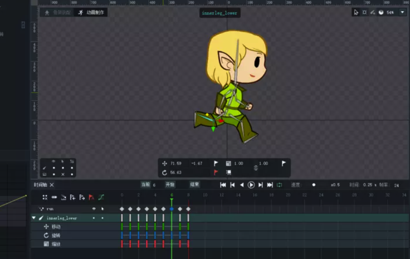The width and height of the screenshot is (410, 259).
Task: Select the arrow pointer tool in viewport
Action: pos(356,13)
